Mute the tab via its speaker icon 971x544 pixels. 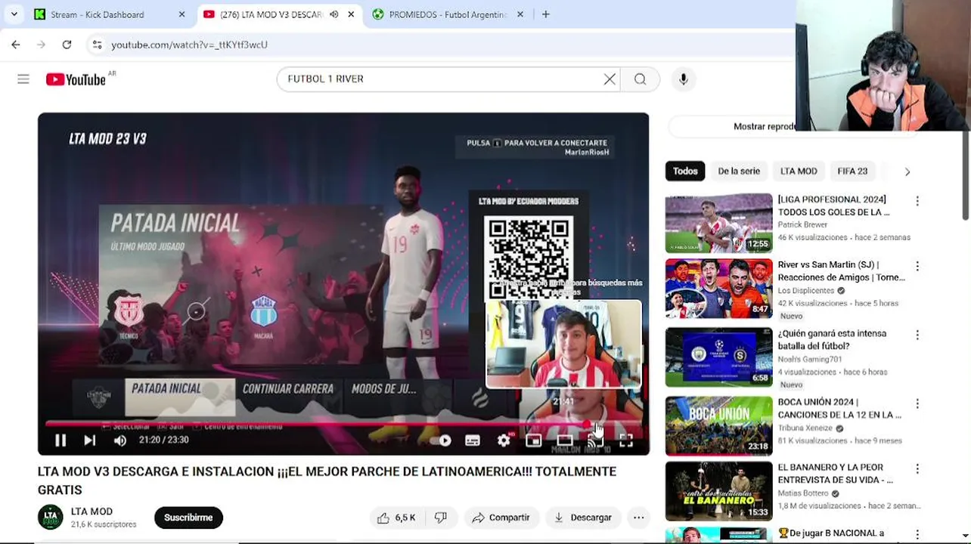pos(333,14)
